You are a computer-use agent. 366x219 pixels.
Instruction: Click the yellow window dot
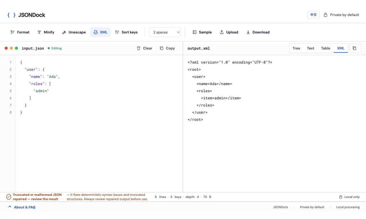pyautogui.click(x=11, y=48)
